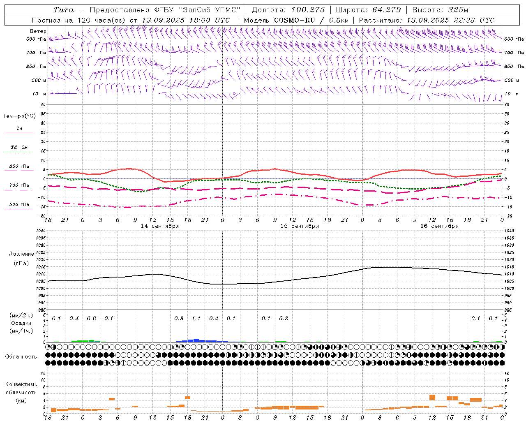Select the Тем-ра(°C) temperature panel label

tap(19, 116)
